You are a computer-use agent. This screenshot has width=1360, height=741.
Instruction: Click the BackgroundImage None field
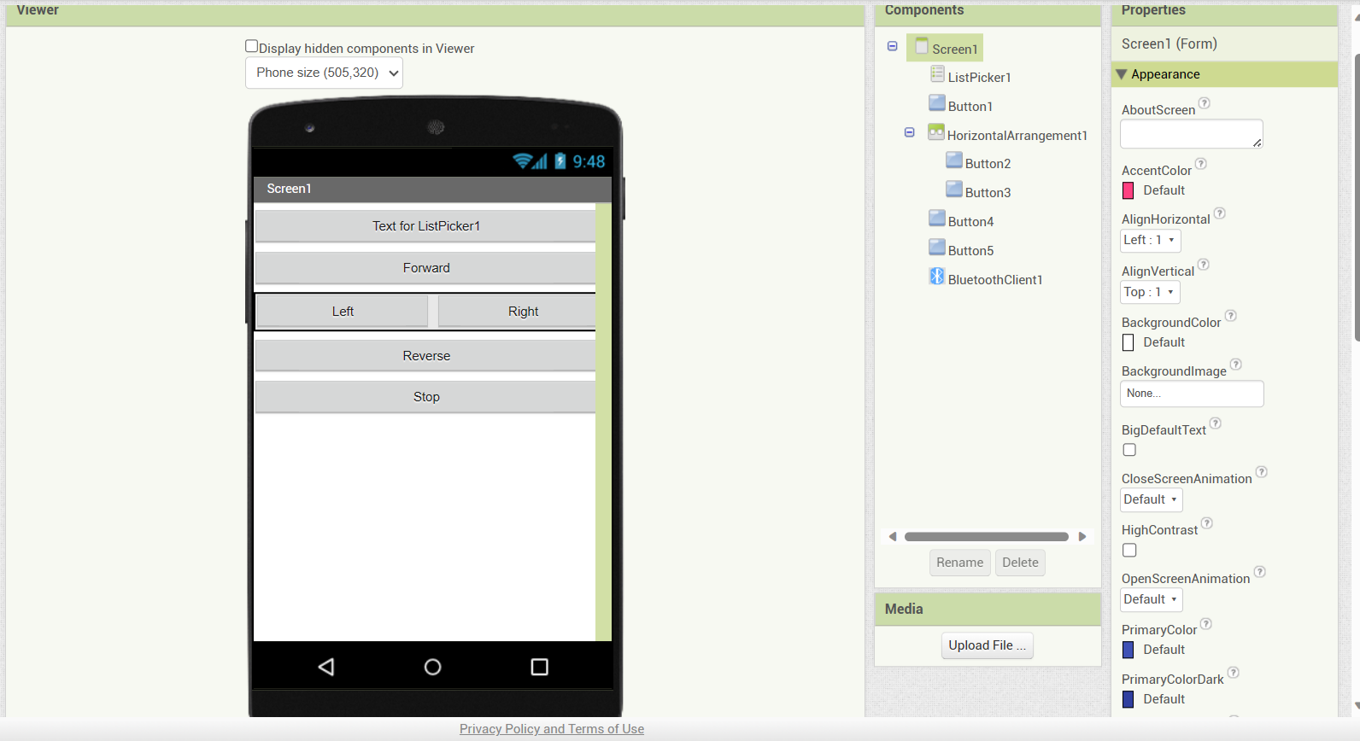tap(1192, 394)
